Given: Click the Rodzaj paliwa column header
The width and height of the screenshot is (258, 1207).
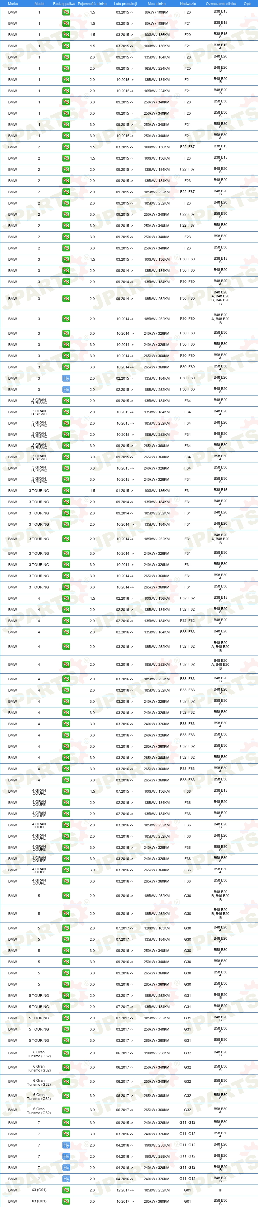Looking at the screenshot, I should tap(64, 3).
